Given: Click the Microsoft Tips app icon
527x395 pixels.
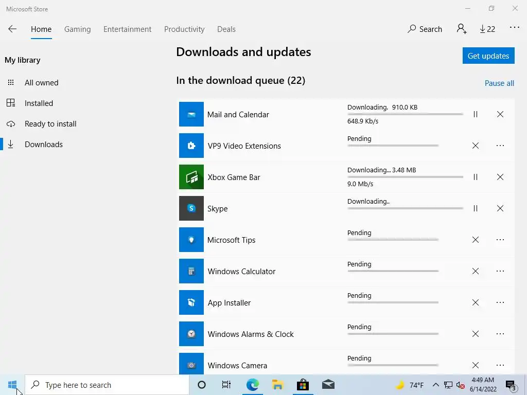Looking at the screenshot, I should point(191,240).
